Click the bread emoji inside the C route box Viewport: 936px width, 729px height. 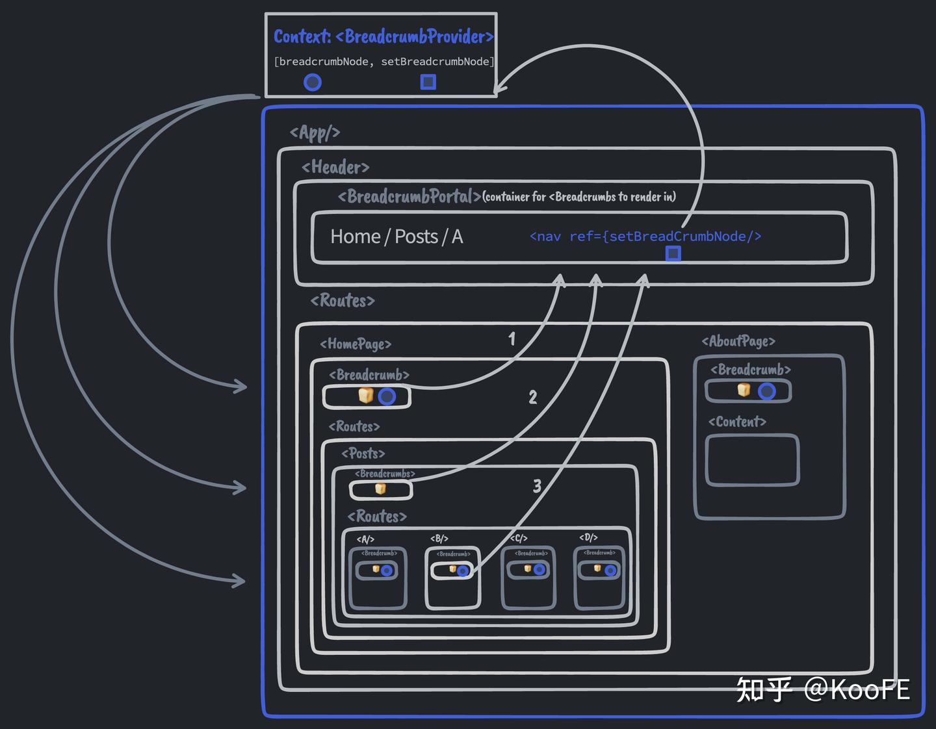click(528, 569)
